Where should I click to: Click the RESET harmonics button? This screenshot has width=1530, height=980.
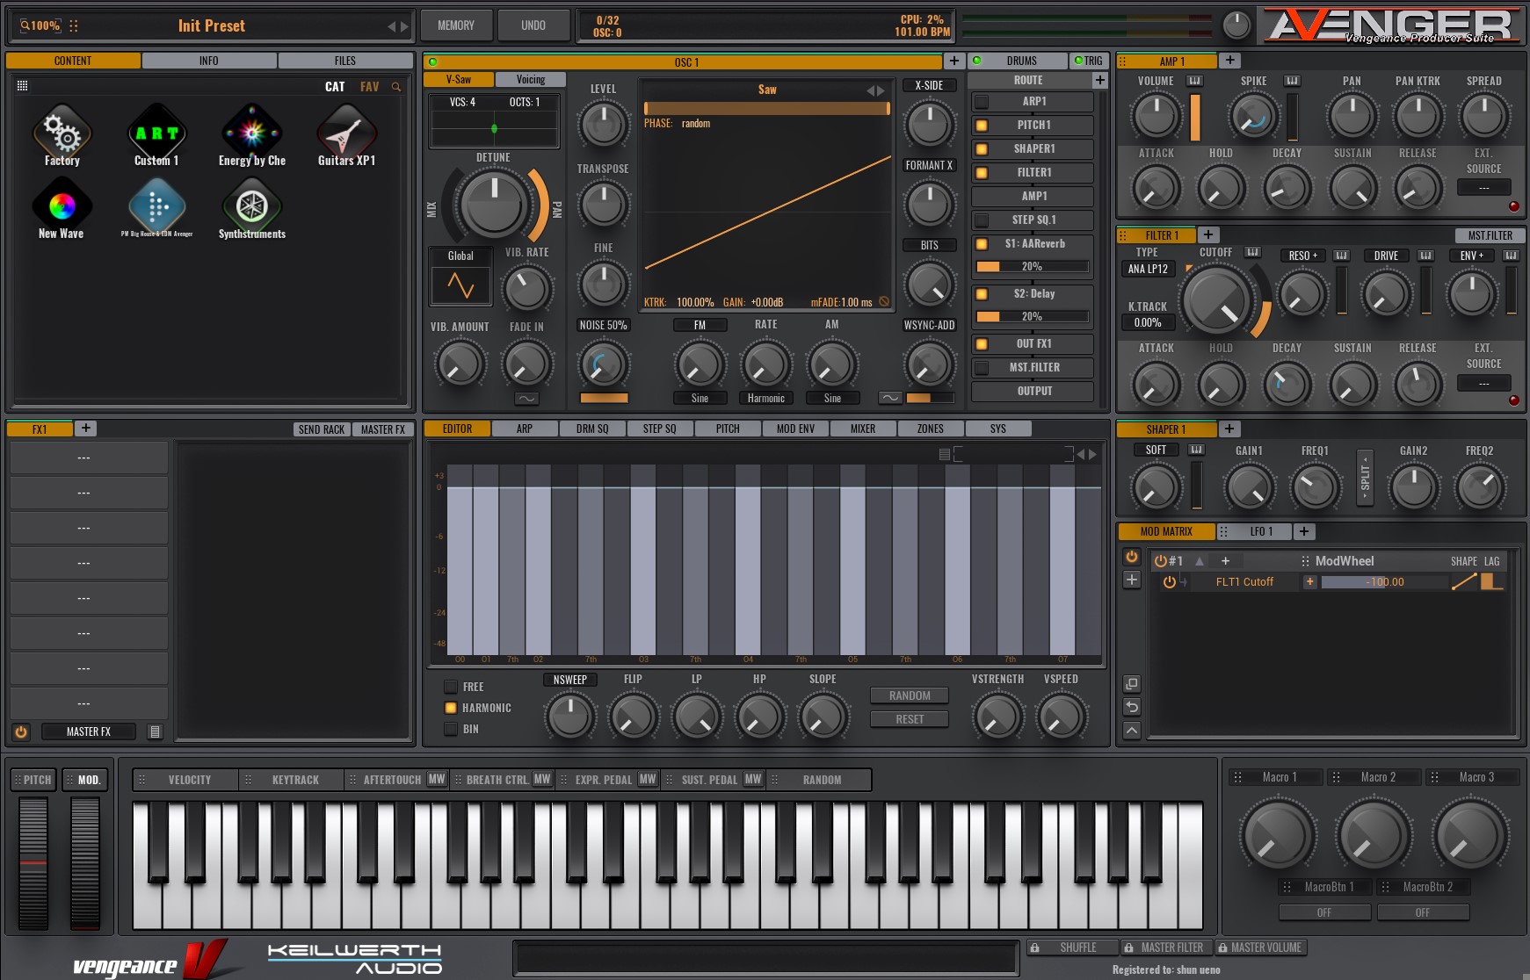coord(910,719)
